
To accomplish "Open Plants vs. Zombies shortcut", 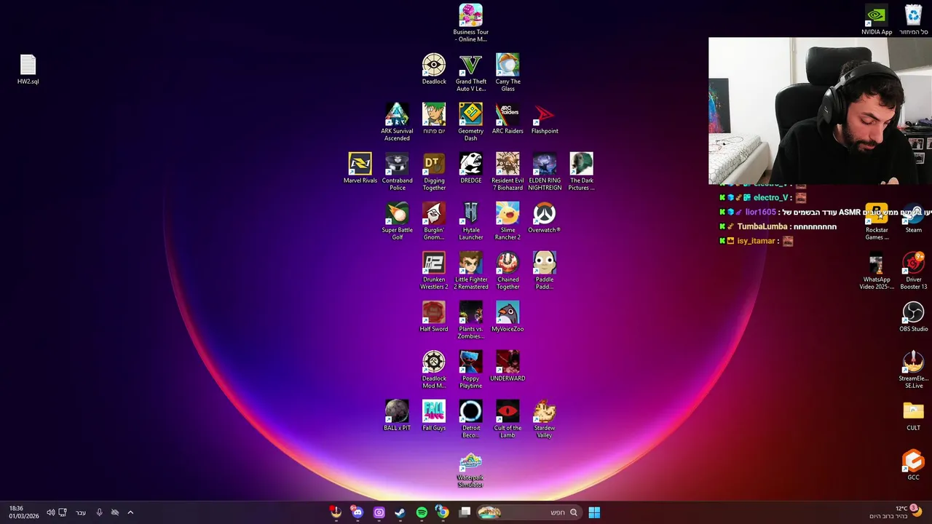I will [x=470, y=320].
